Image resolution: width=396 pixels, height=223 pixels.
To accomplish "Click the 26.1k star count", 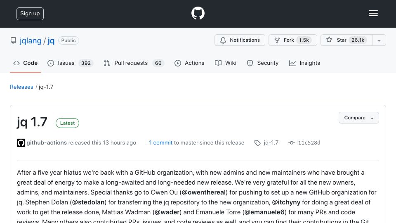I will 358,40.
